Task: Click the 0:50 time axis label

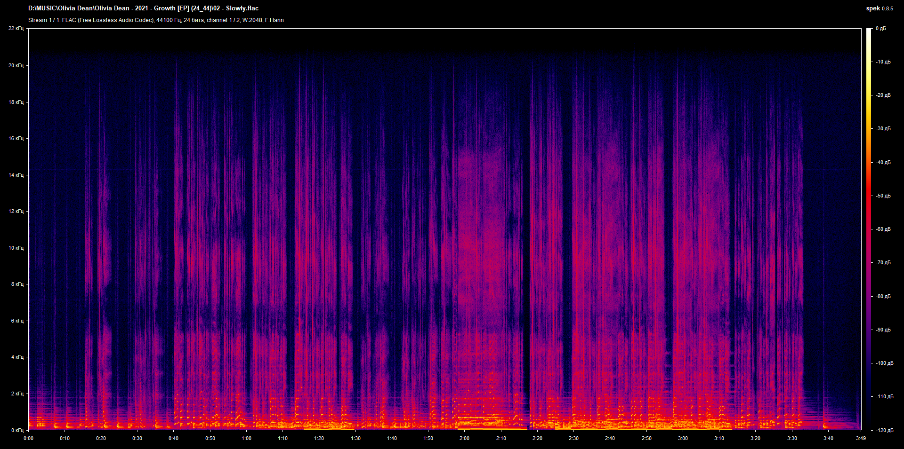Action: pyautogui.click(x=210, y=438)
